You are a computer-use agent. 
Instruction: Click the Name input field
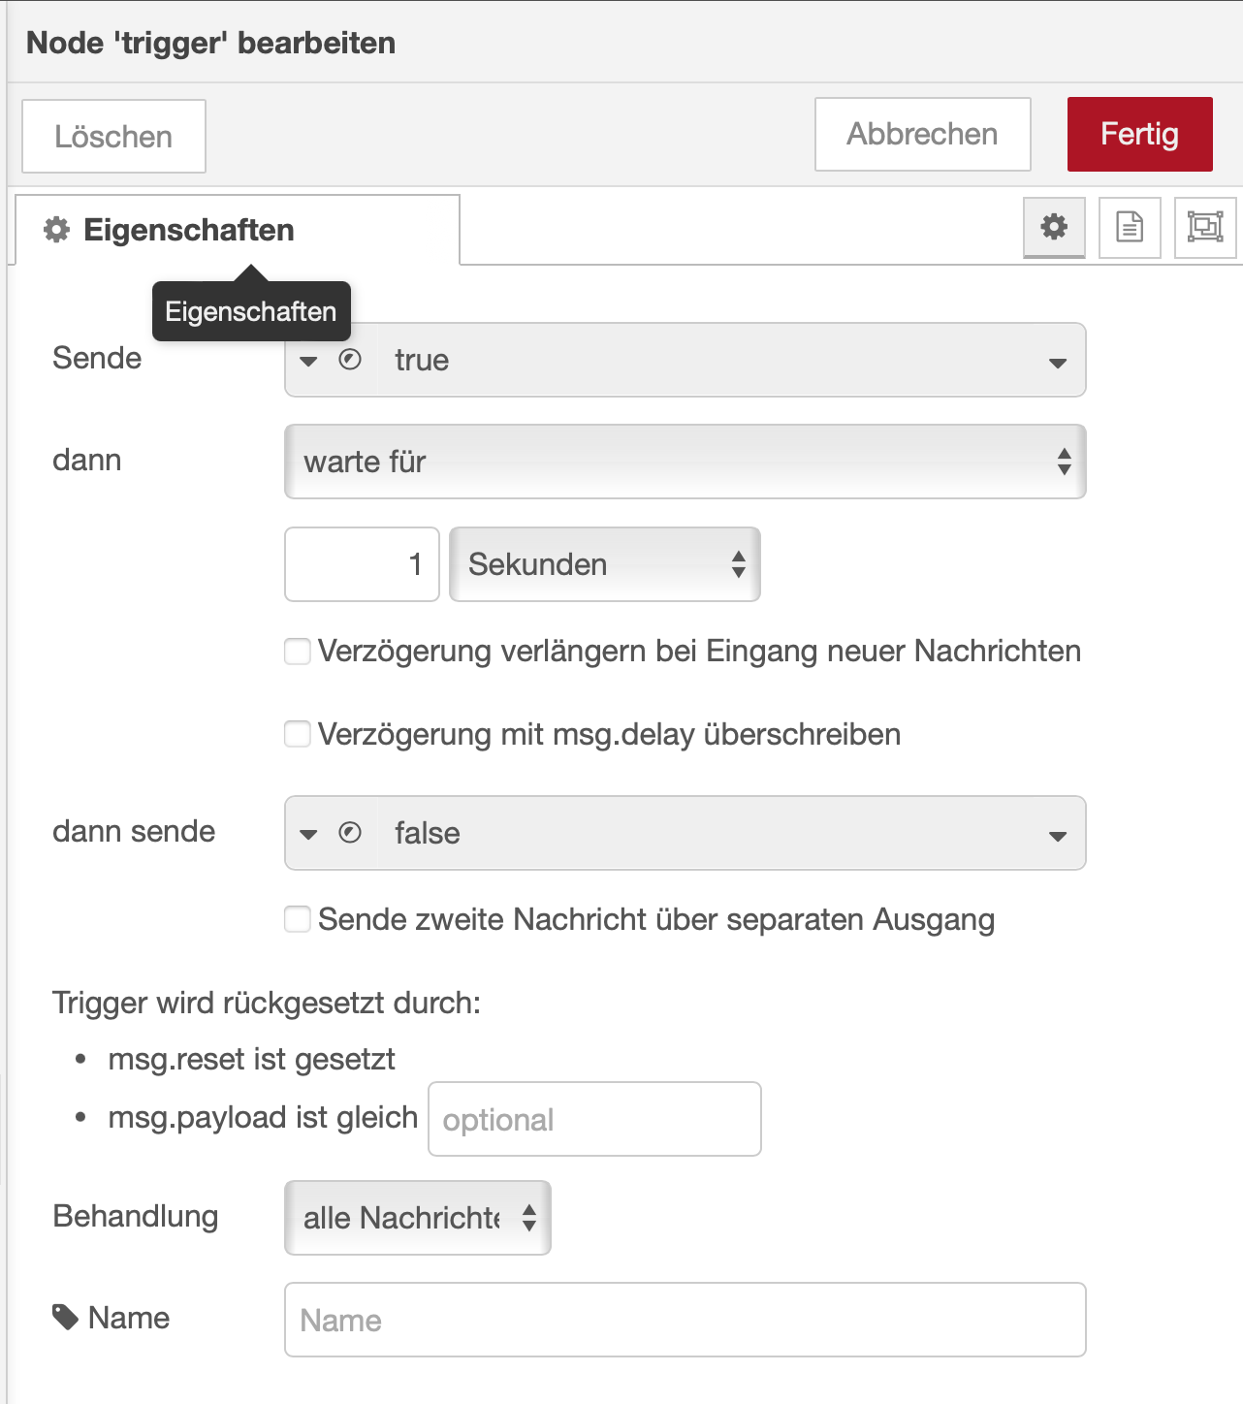coord(685,1320)
